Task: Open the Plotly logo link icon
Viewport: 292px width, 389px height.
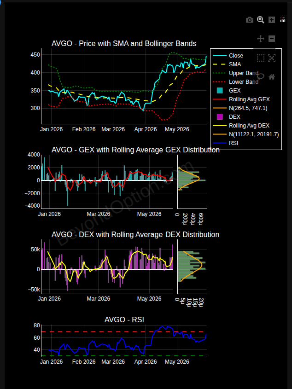Action: (283, 20)
